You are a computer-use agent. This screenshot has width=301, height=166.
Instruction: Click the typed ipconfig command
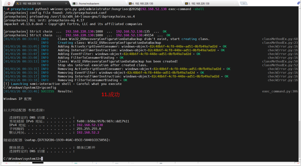click(49, 88)
